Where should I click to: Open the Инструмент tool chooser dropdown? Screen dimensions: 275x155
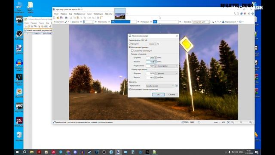(x=67, y=22)
